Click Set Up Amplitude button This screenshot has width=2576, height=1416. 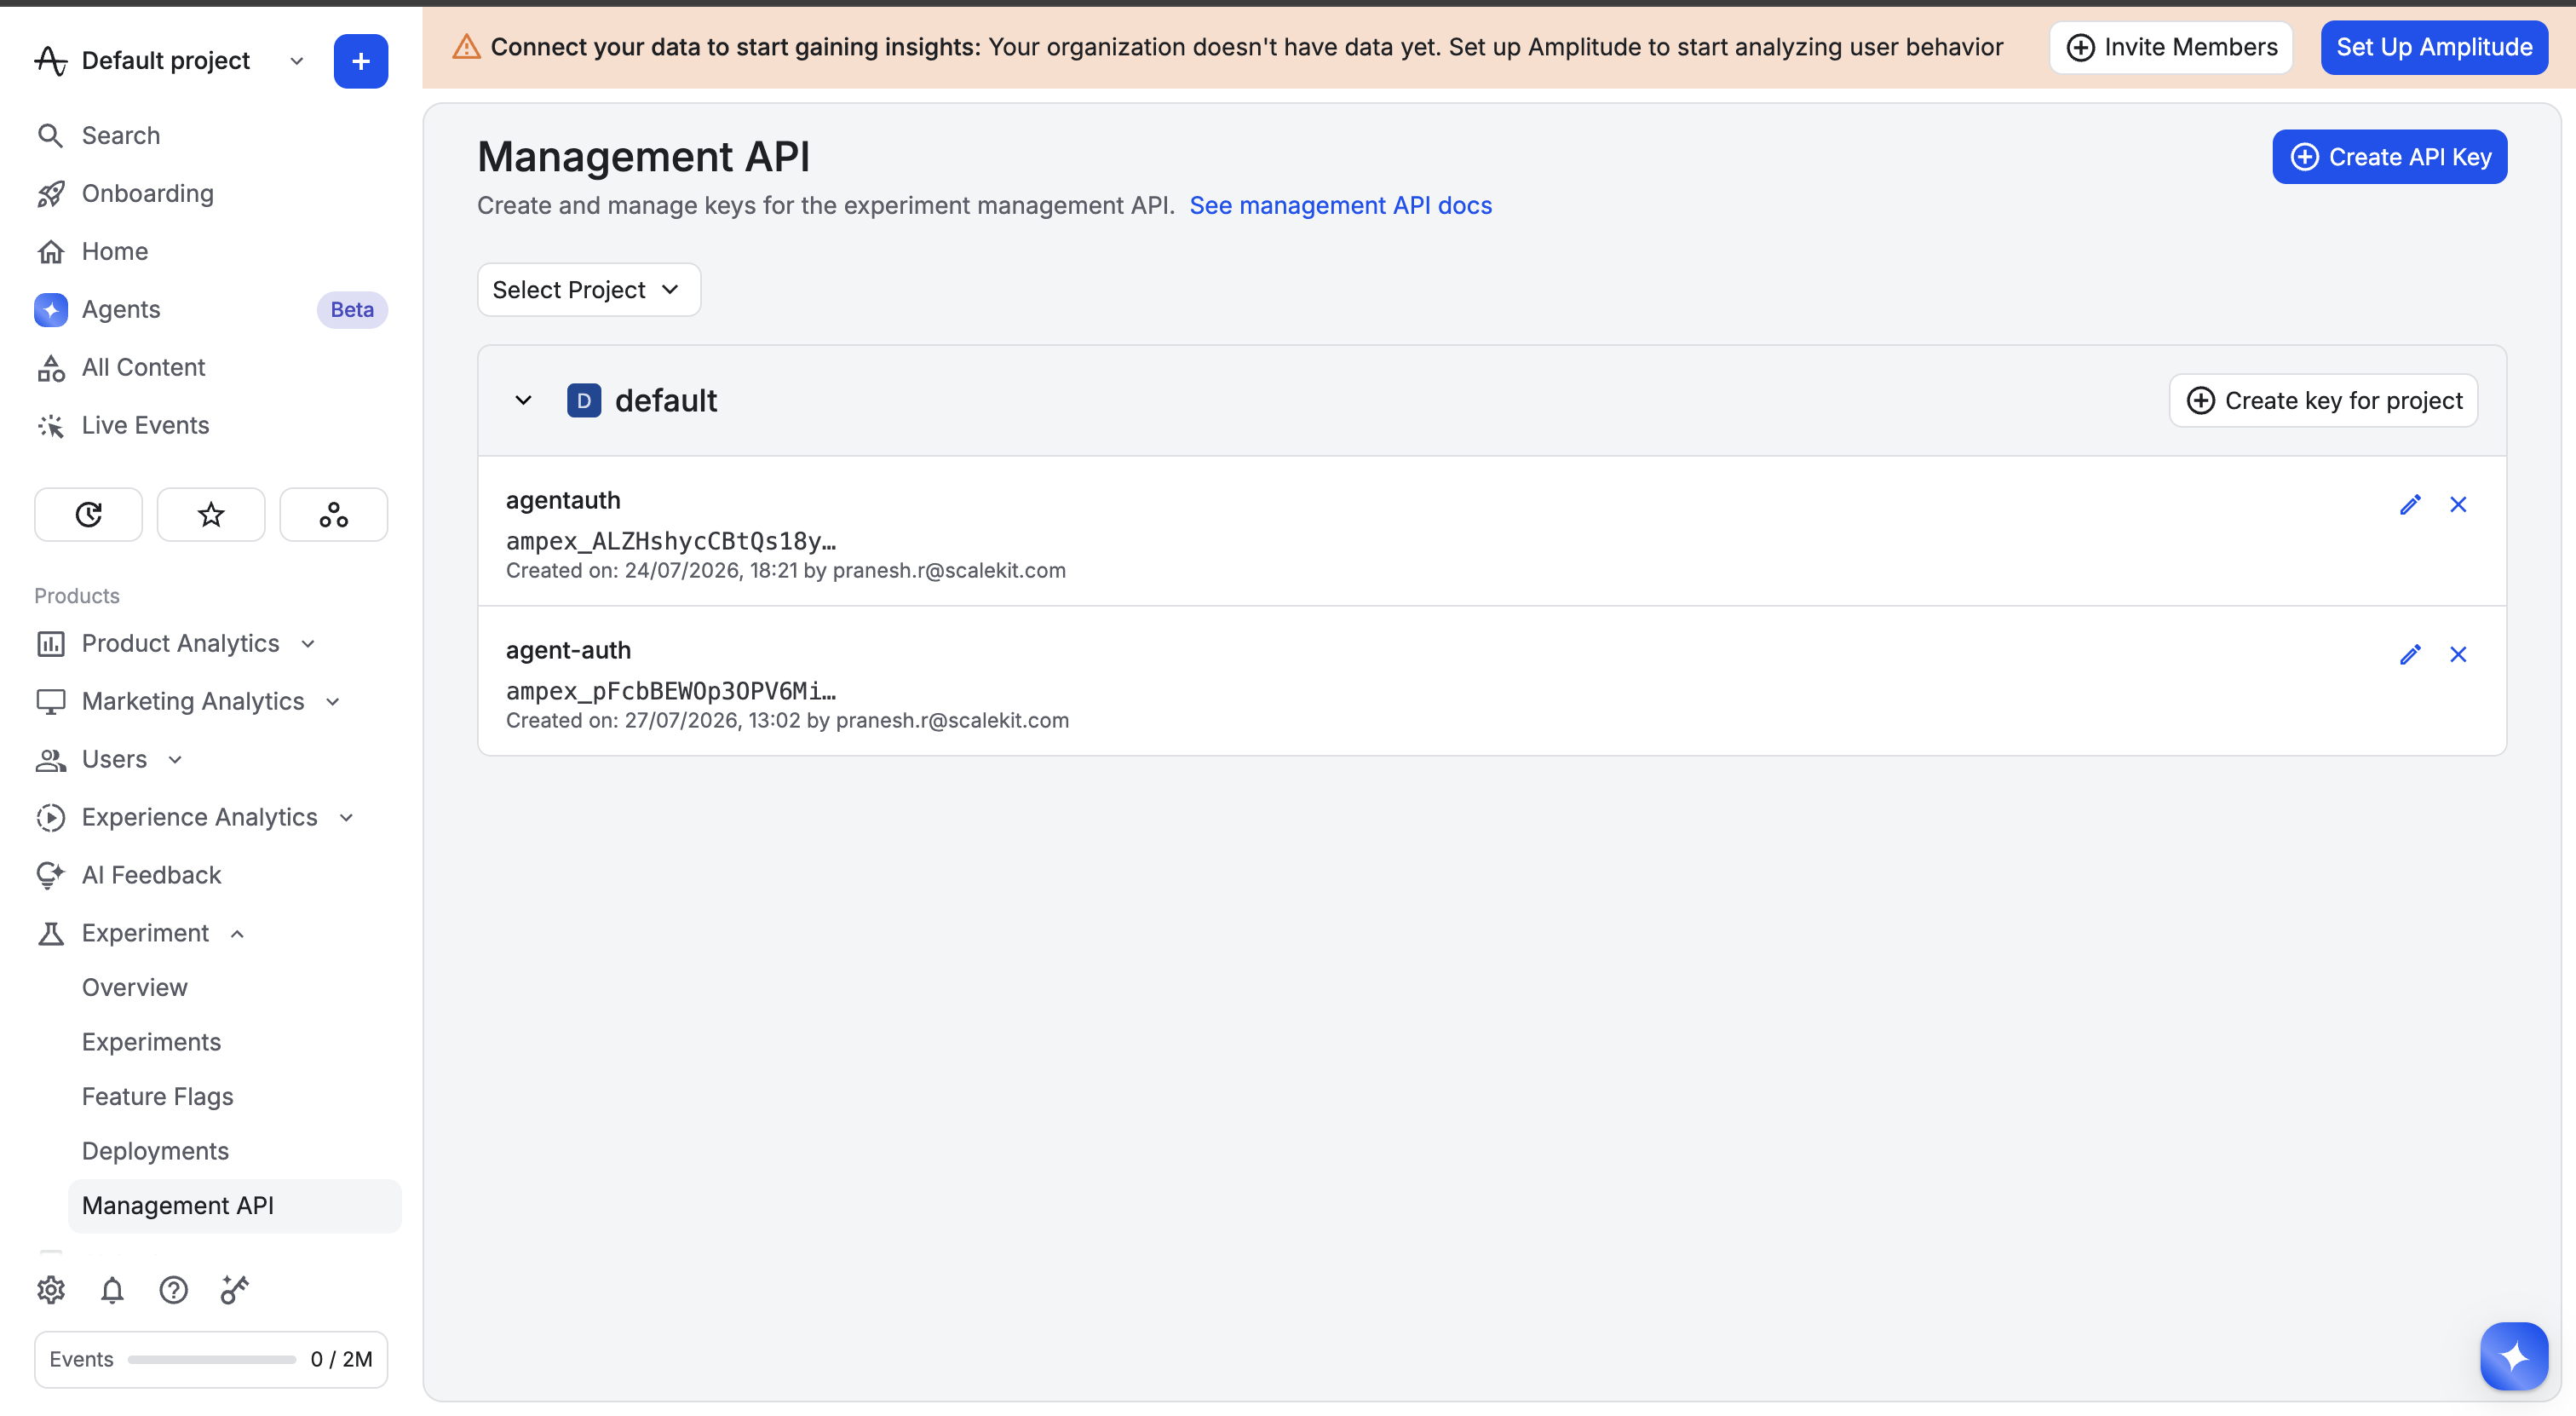(x=2434, y=47)
